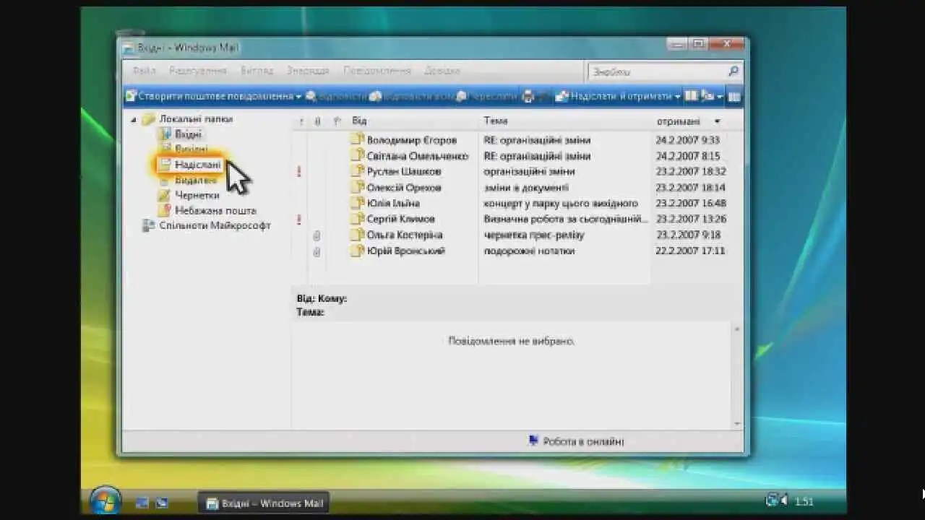Click the network system tray icon
925x520 pixels.
tap(773, 500)
